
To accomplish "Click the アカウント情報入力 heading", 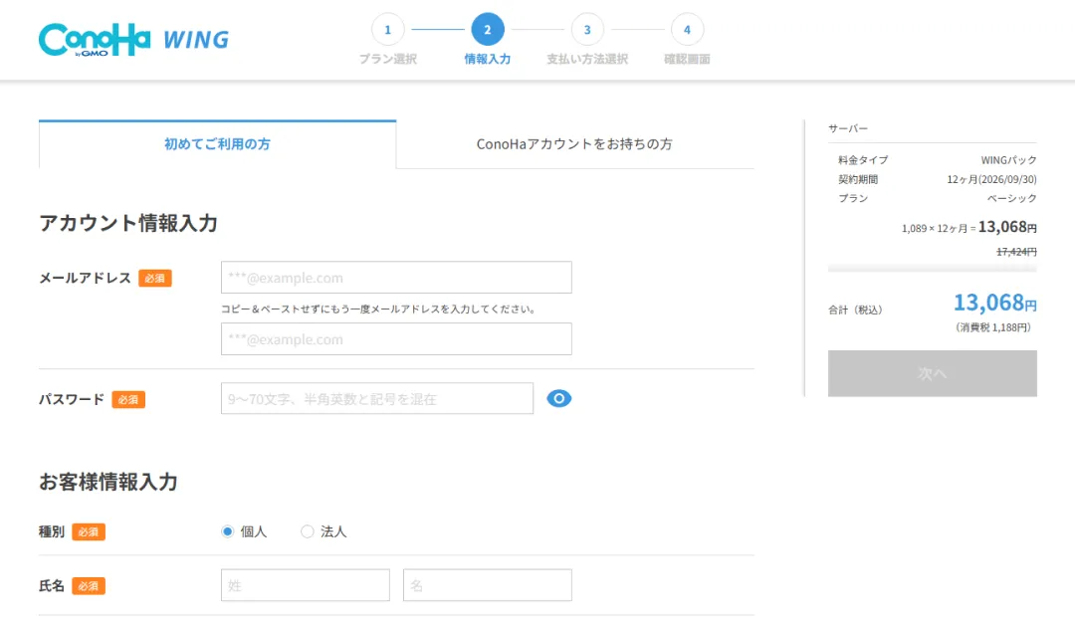I will click(x=128, y=223).
